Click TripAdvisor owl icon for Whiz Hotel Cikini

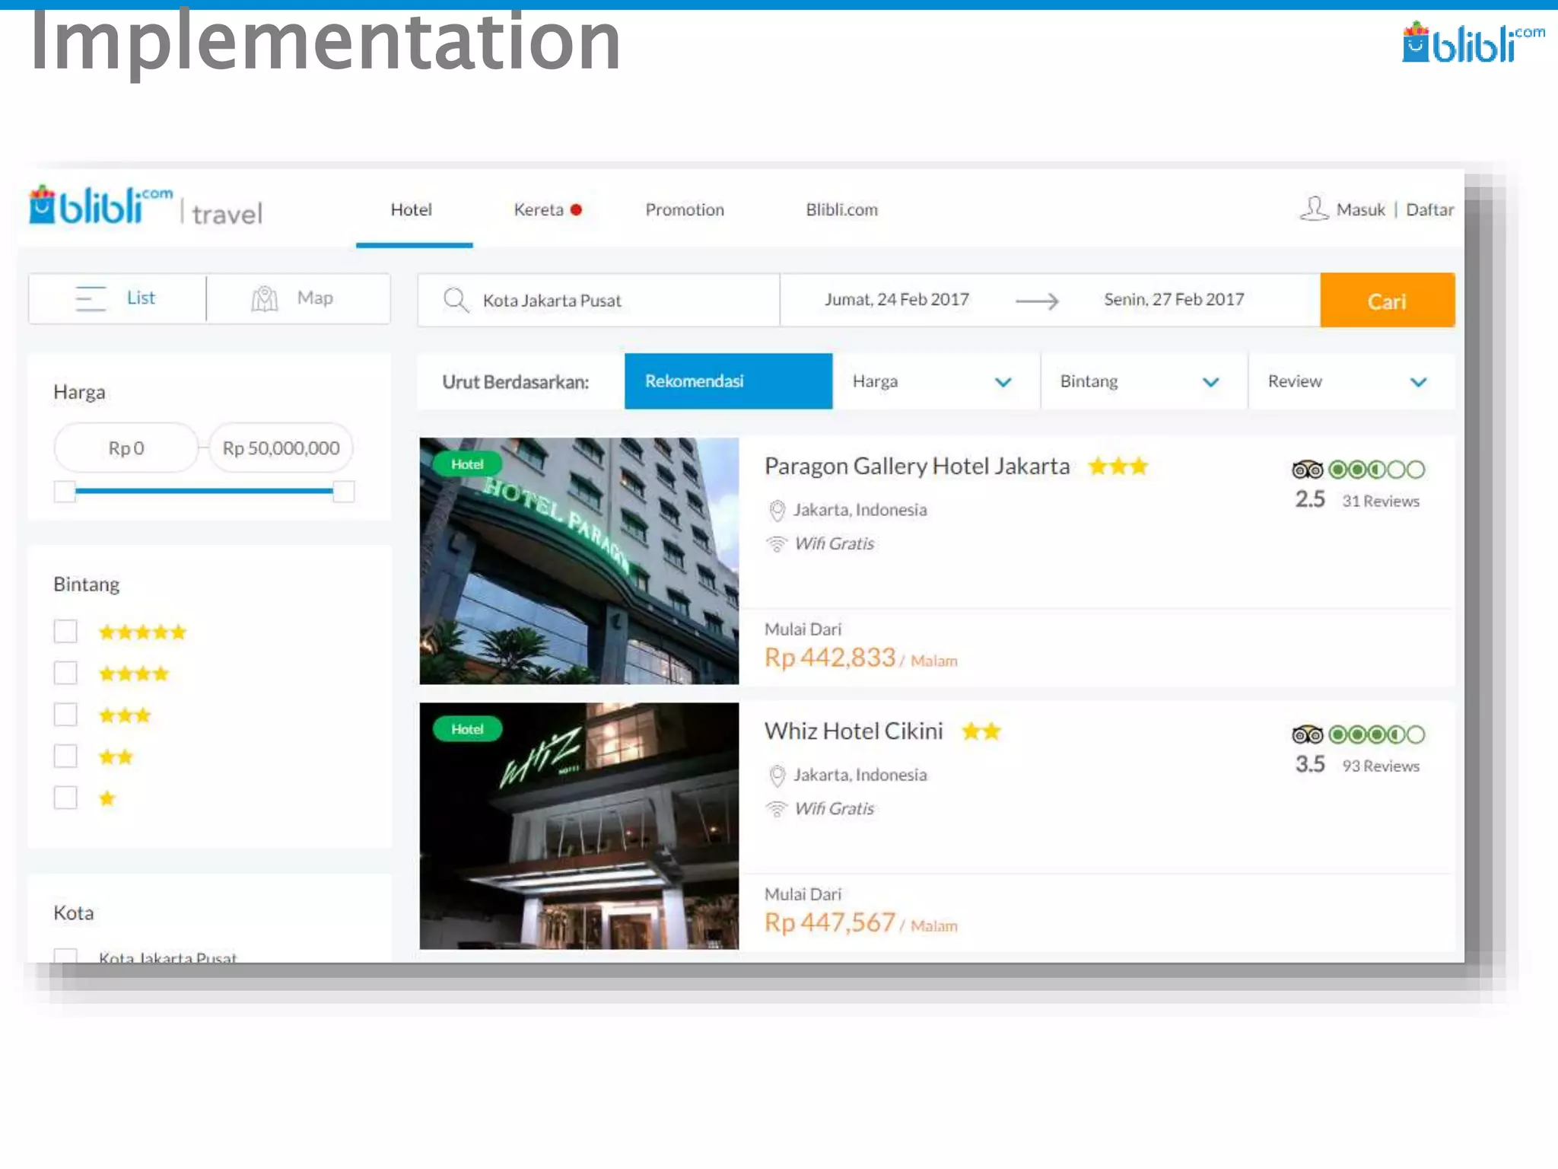(1308, 734)
